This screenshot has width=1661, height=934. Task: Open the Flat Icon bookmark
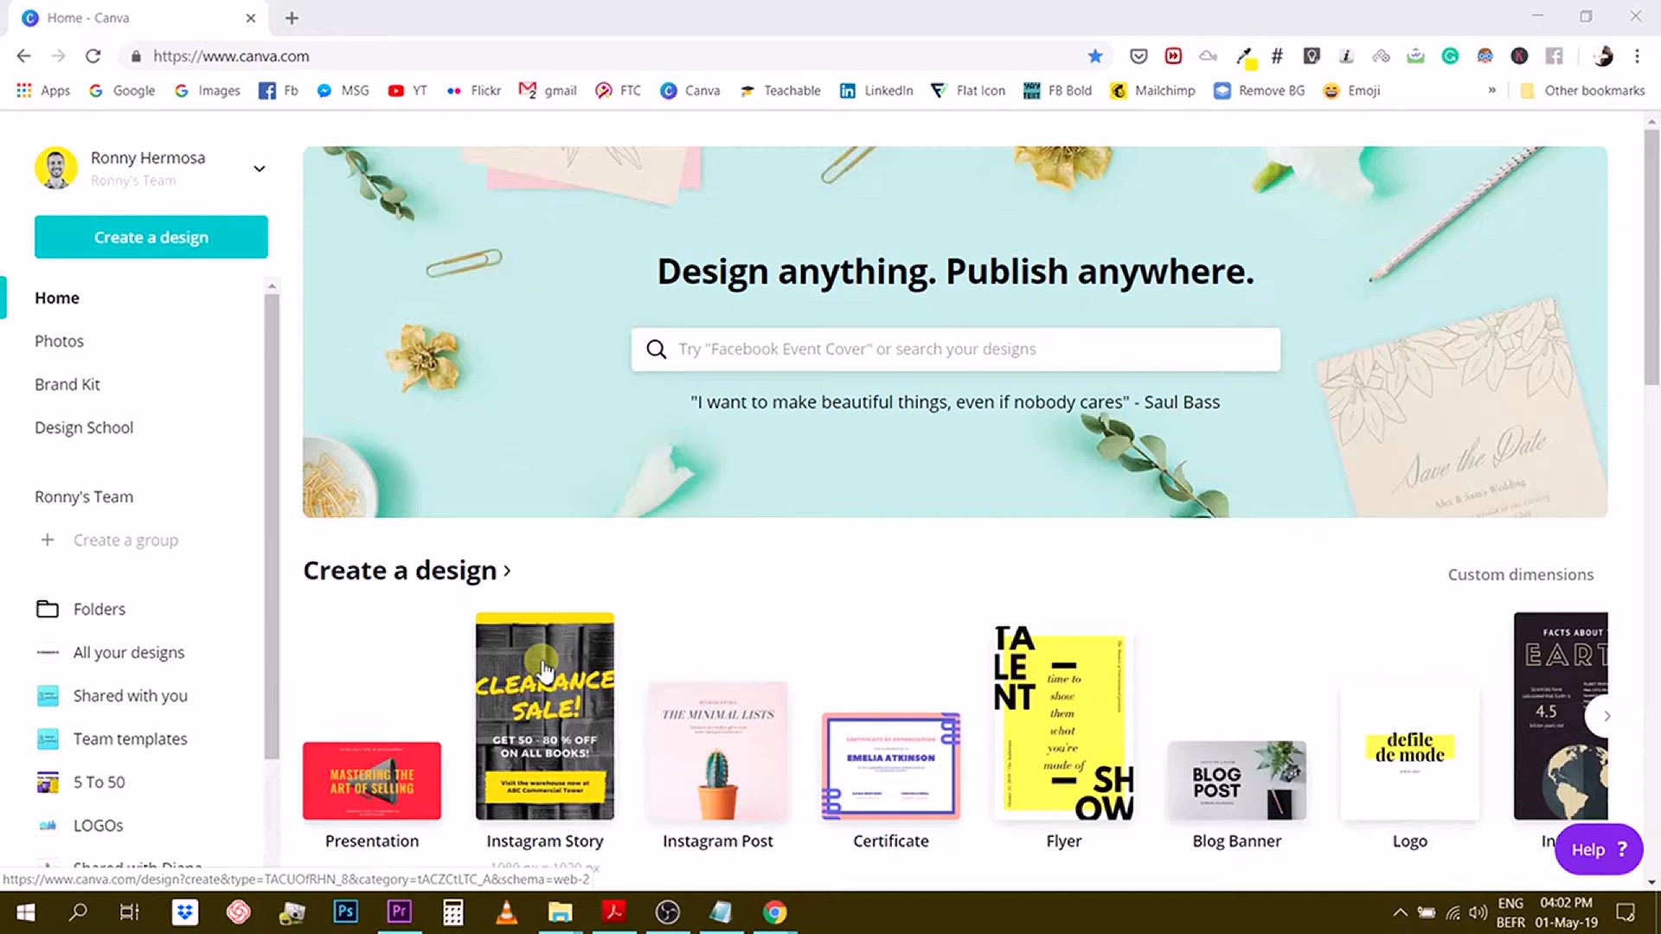(x=968, y=91)
